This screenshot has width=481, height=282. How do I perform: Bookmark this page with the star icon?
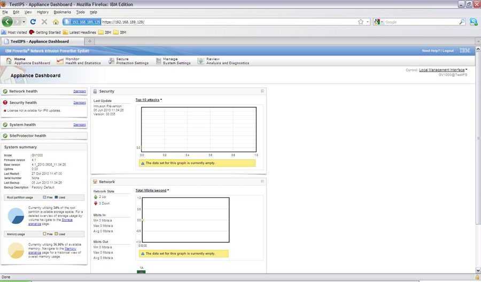(361, 22)
